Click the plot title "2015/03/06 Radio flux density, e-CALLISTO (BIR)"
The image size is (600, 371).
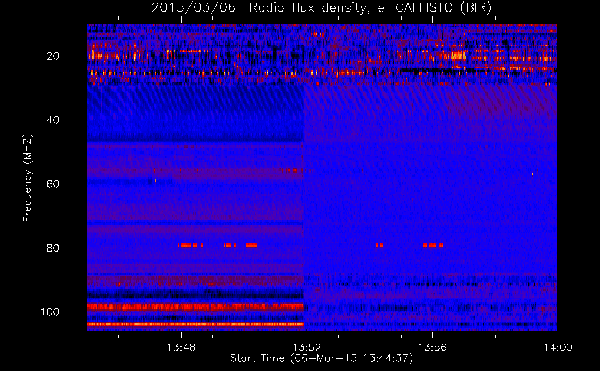322,8
